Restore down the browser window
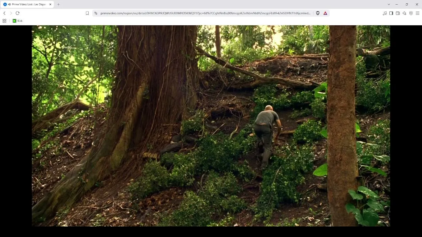 click(407, 4)
